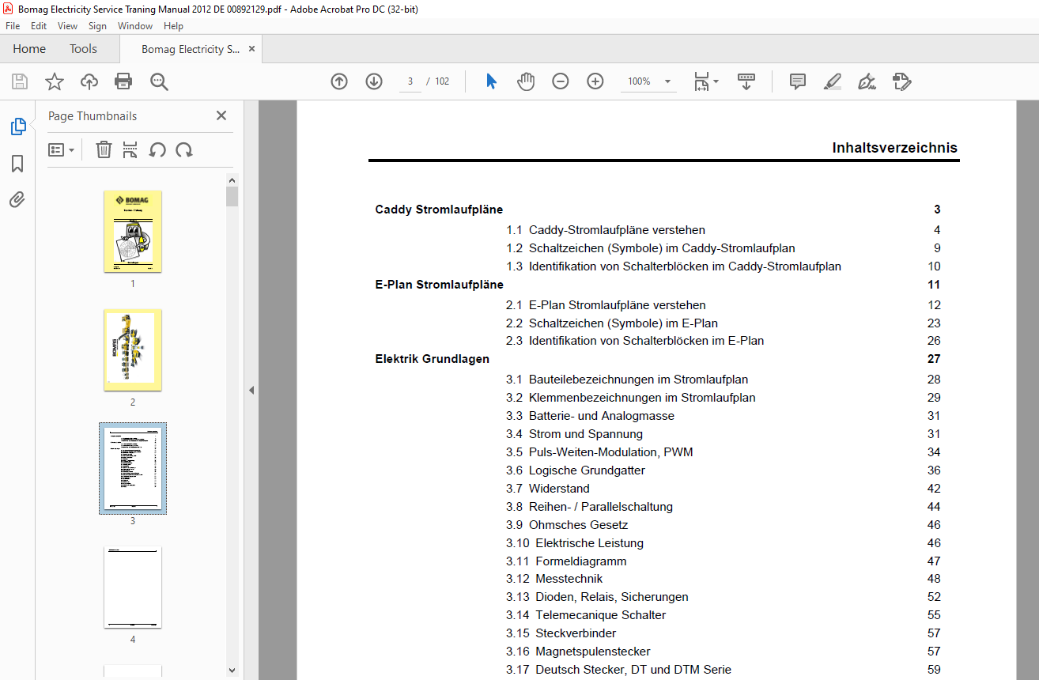Open the Help menu
The height and width of the screenshot is (680, 1039).
tap(173, 26)
